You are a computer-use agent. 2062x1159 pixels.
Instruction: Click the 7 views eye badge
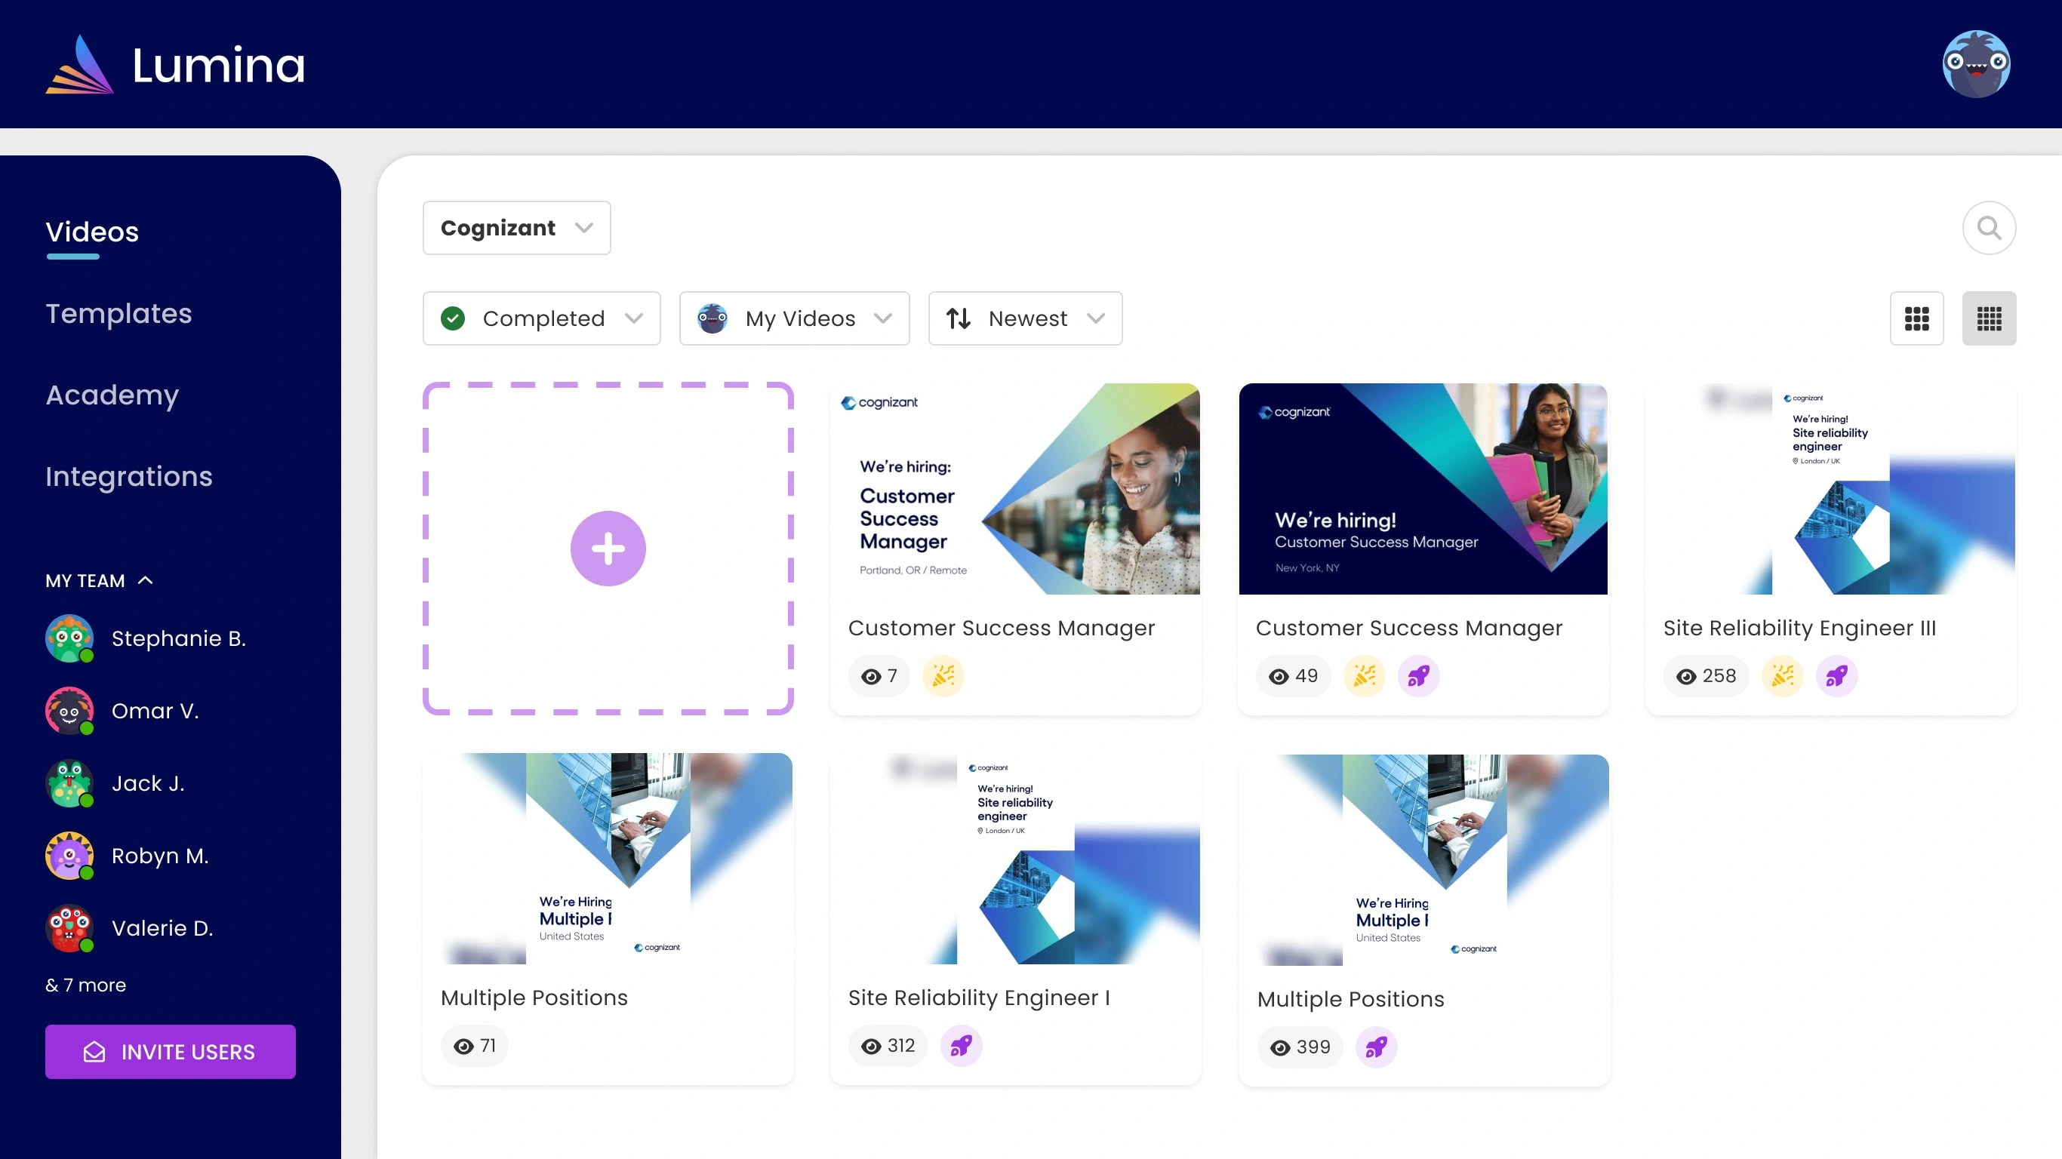[878, 676]
